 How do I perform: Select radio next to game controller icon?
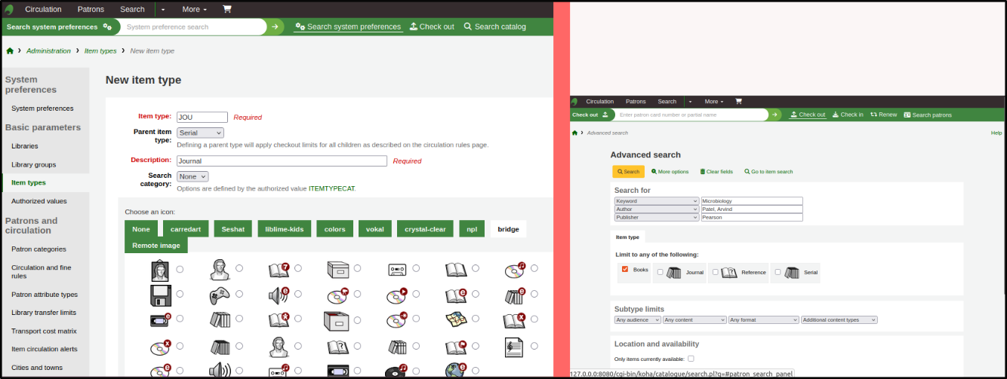point(239,294)
